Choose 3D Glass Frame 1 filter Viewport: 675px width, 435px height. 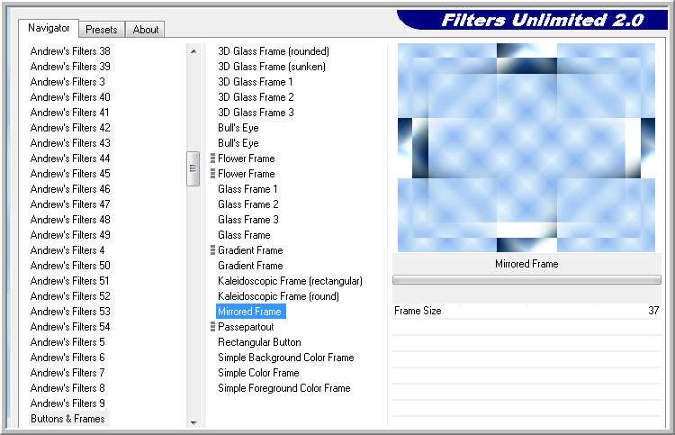(x=256, y=82)
